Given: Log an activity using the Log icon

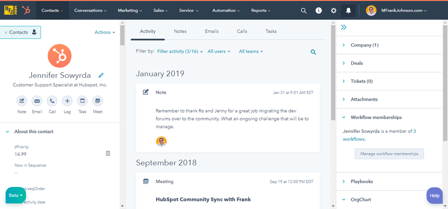Looking at the screenshot, I should pyautogui.click(x=67, y=101).
